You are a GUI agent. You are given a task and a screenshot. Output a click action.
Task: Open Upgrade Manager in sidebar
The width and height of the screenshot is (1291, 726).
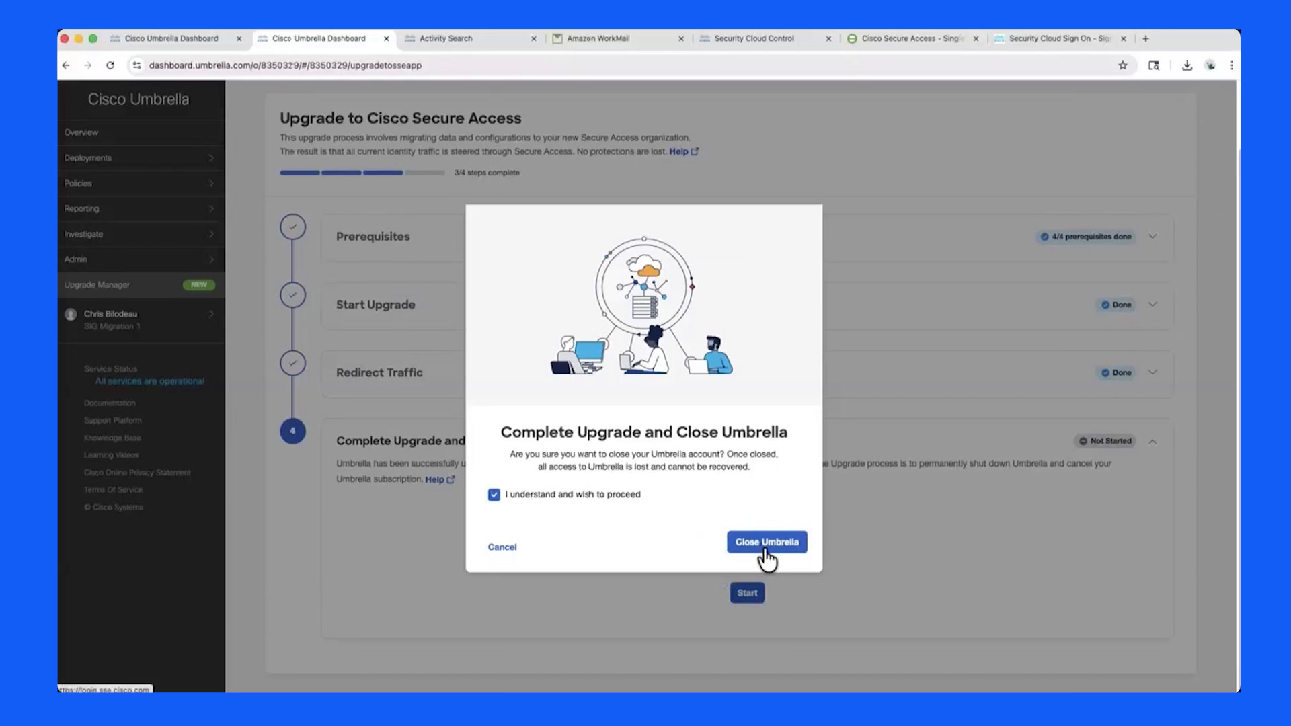coord(141,285)
